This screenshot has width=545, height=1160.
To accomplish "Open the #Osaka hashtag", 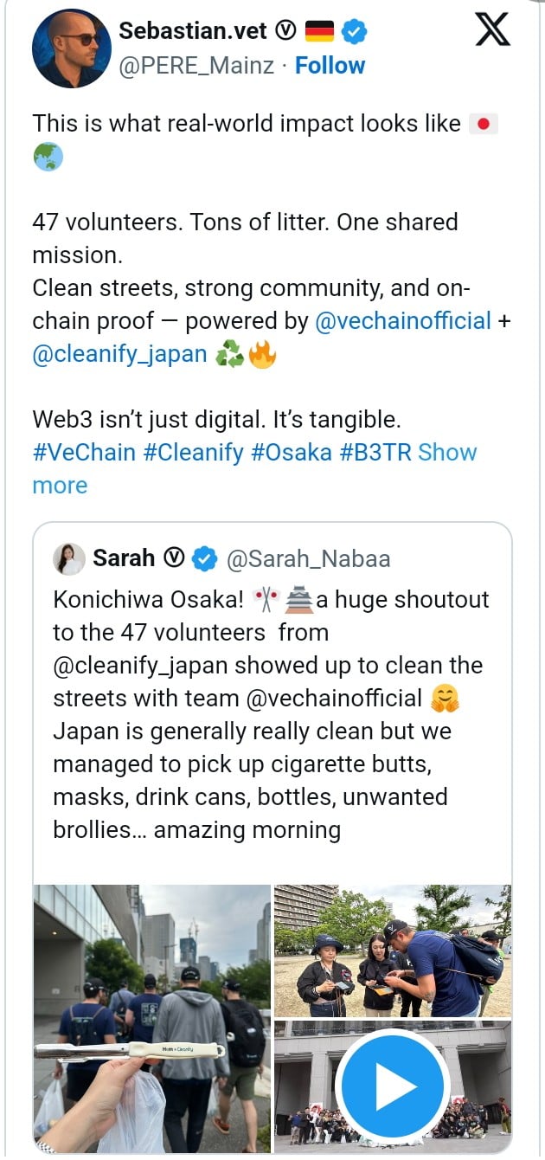I will click(292, 453).
